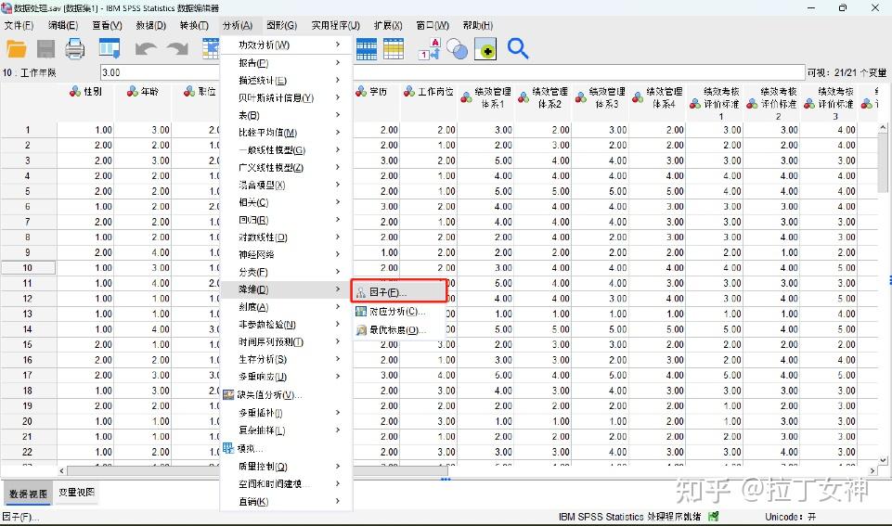Viewport: 892px width, 526px height.
Task: Click the 缺失值分析(V) menu icon
Action: (228, 394)
